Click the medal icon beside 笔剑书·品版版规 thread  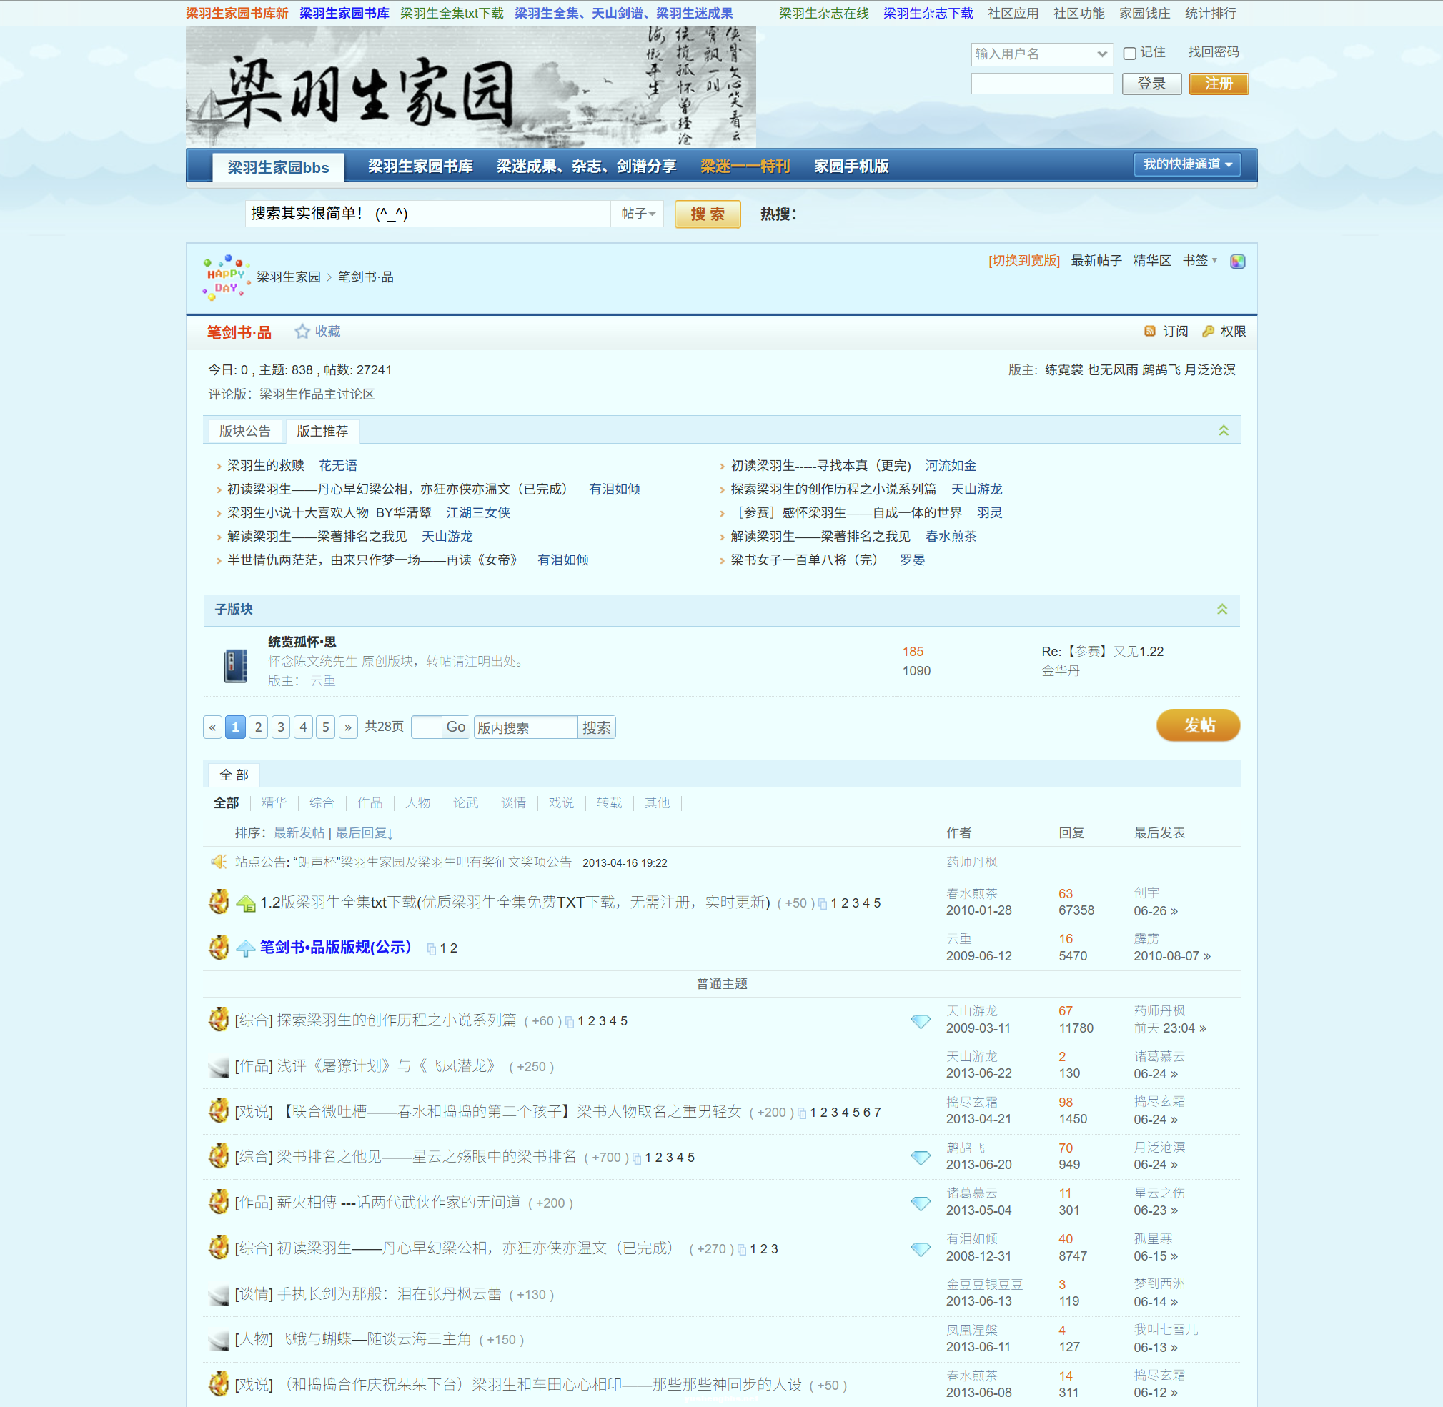tap(219, 947)
